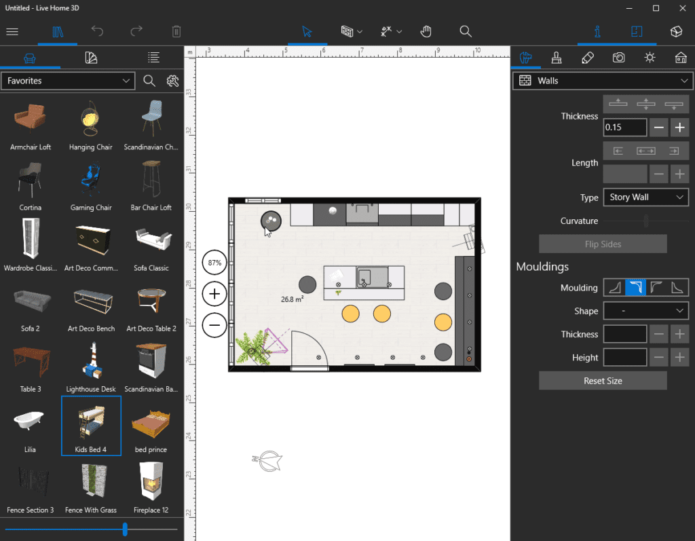
Task: Set length anchor to right end
Action: pos(674,151)
